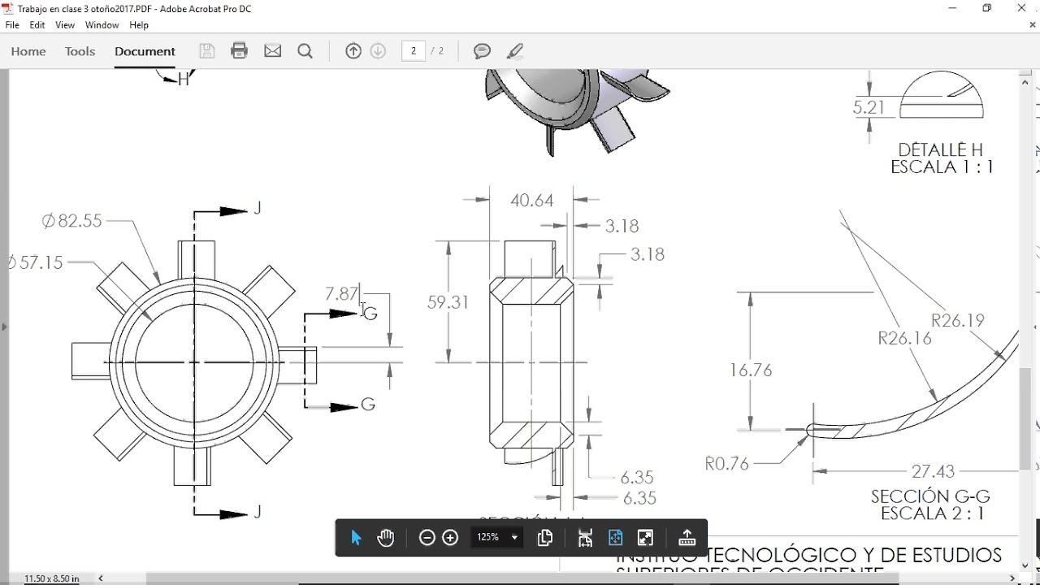Screen dimensions: 1040x585
Task: Enable fit-width scrolling mode icon
Action: click(x=585, y=538)
